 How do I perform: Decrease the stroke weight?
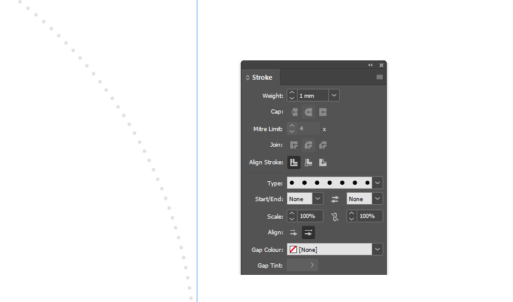click(x=292, y=98)
